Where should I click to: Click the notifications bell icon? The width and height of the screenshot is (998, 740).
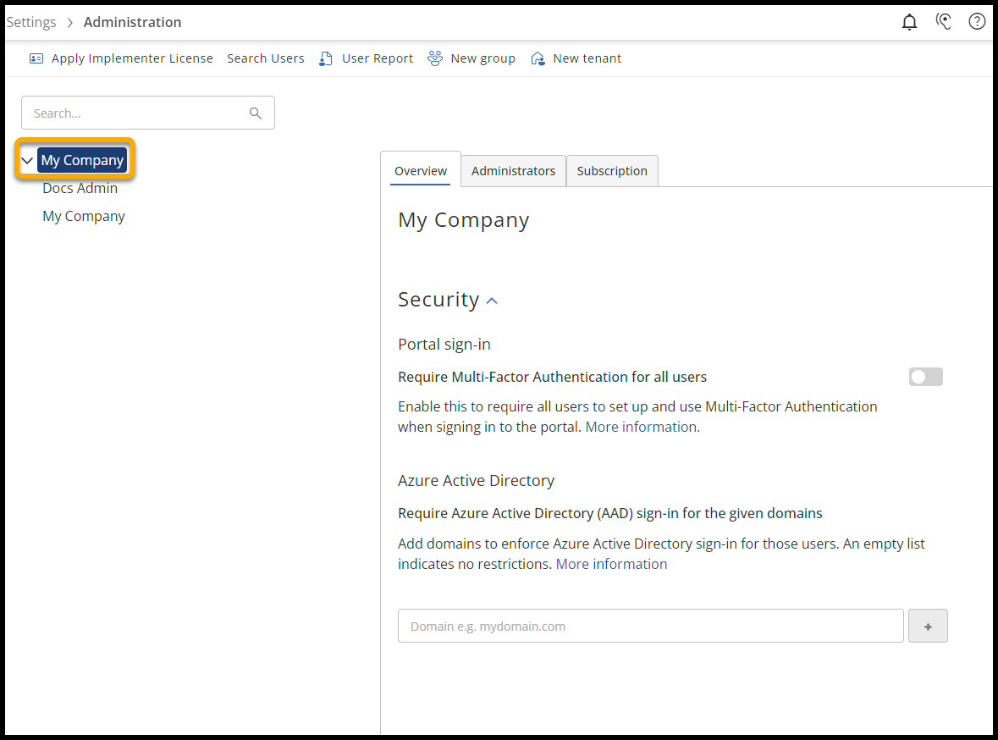(x=909, y=22)
